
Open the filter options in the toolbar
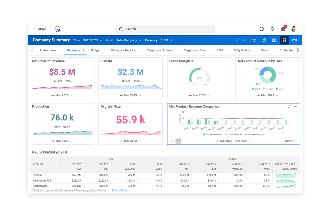[x=254, y=40]
